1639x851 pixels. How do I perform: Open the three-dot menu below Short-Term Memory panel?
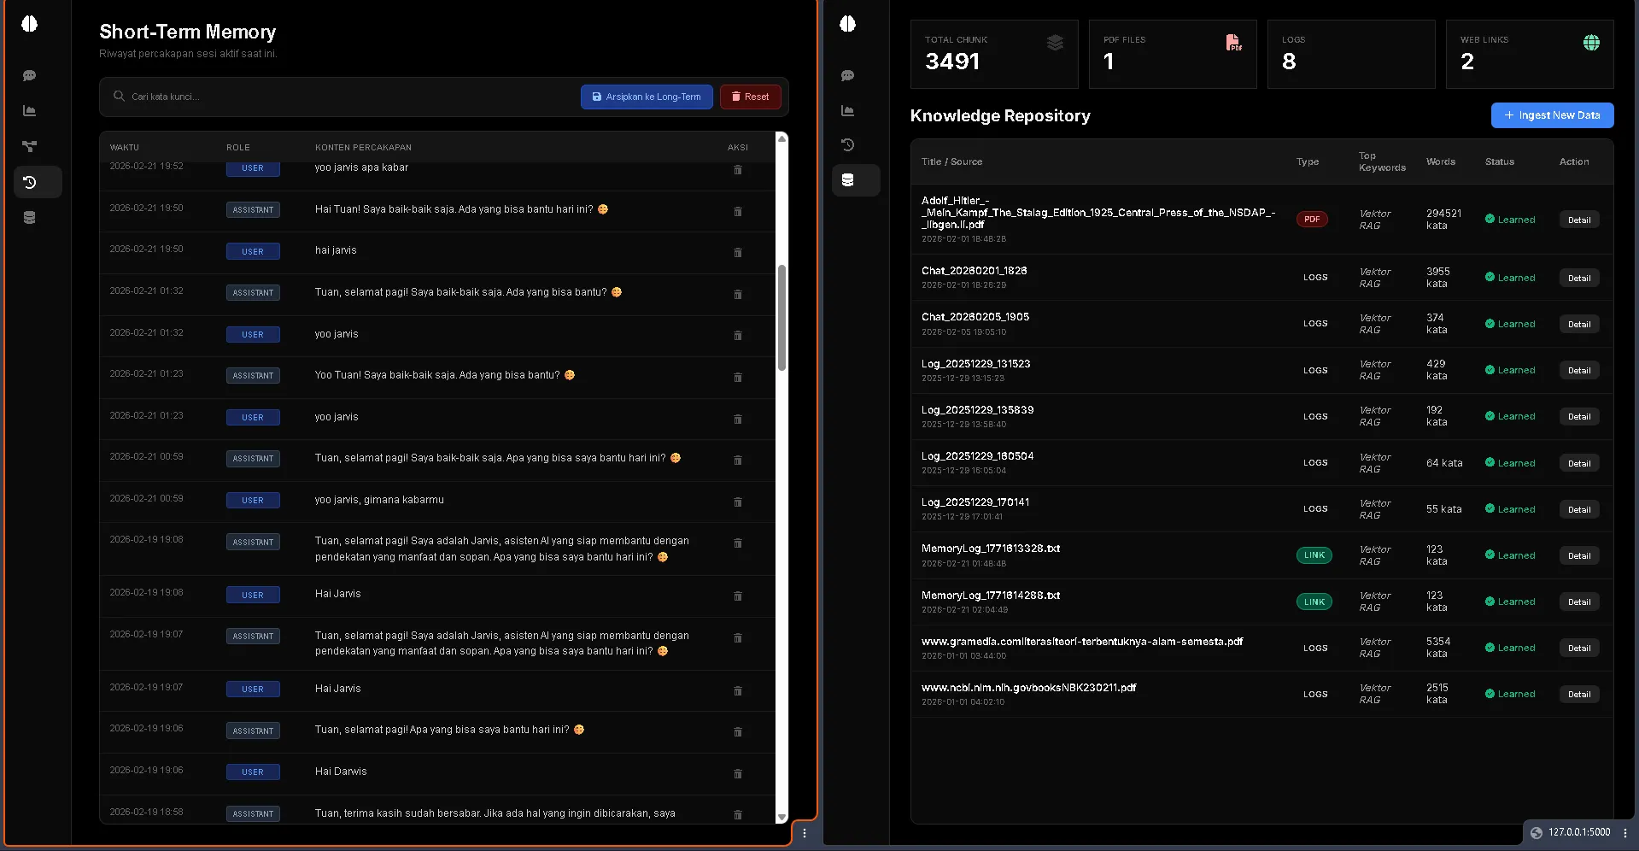[x=804, y=832]
